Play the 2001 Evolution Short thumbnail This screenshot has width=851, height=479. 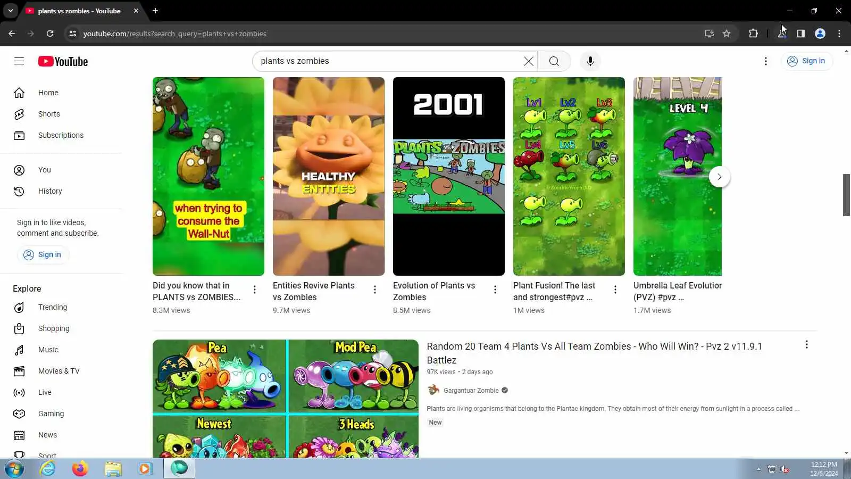pyautogui.click(x=449, y=176)
